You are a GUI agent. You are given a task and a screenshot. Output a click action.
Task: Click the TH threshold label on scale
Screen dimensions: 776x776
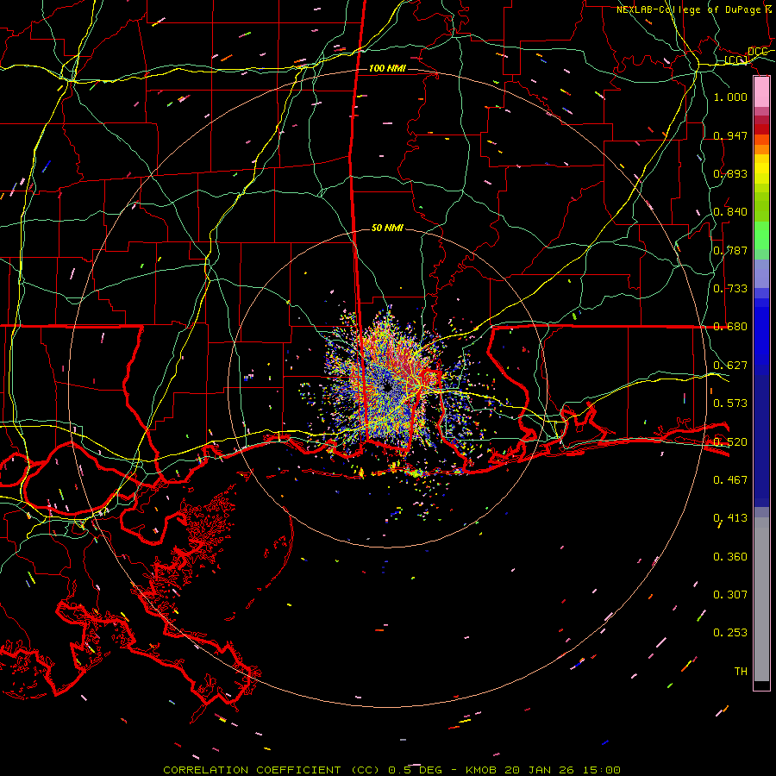[x=741, y=672]
